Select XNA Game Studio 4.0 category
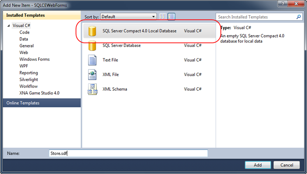This screenshot has height=174, width=307. [x=39, y=93]
